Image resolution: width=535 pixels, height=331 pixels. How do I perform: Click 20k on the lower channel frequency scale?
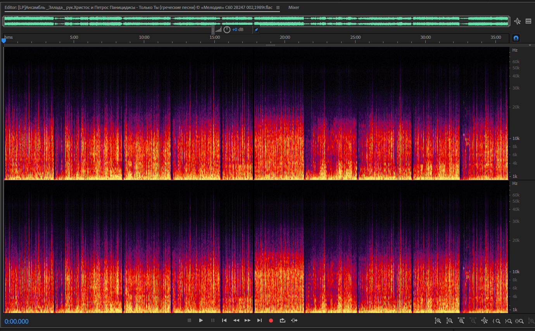(516, 240)
